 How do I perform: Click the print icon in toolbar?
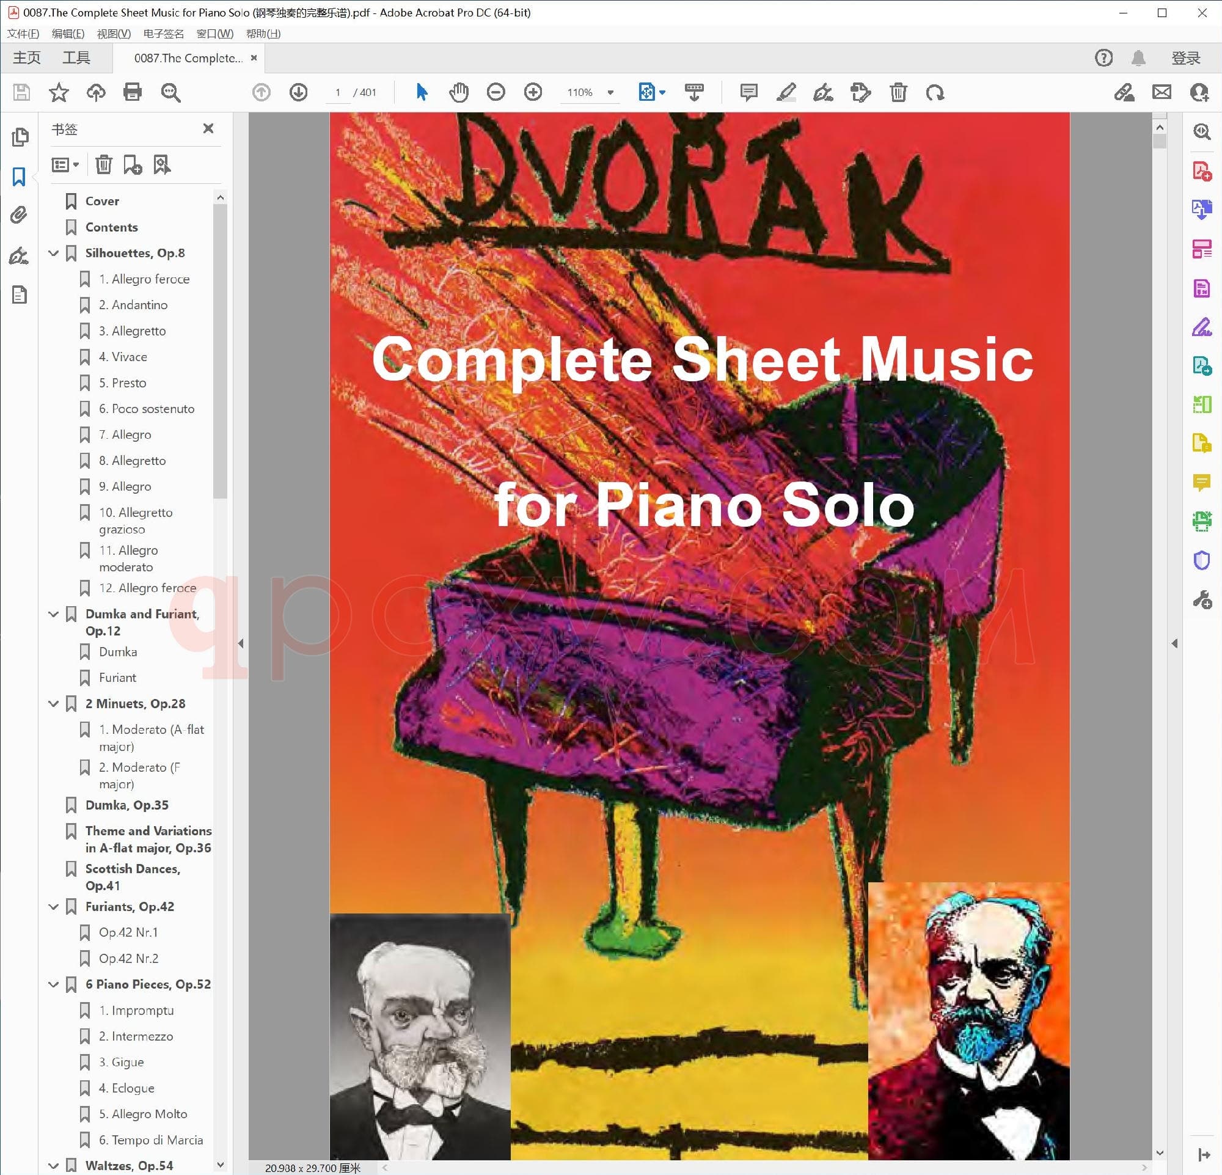pyautogui.click(x=132, y=92)
